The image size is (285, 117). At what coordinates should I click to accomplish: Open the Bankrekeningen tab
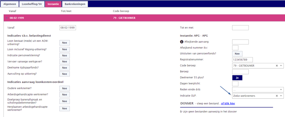pos(75,4)
